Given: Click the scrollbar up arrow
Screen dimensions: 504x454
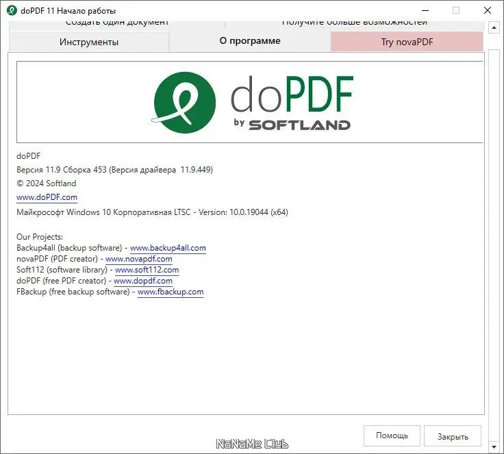Looking at the screenshot, I should [494, 28].
